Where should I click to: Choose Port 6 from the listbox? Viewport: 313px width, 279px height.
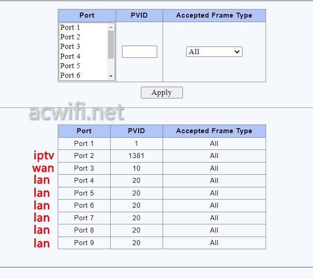tap(70, 75)
